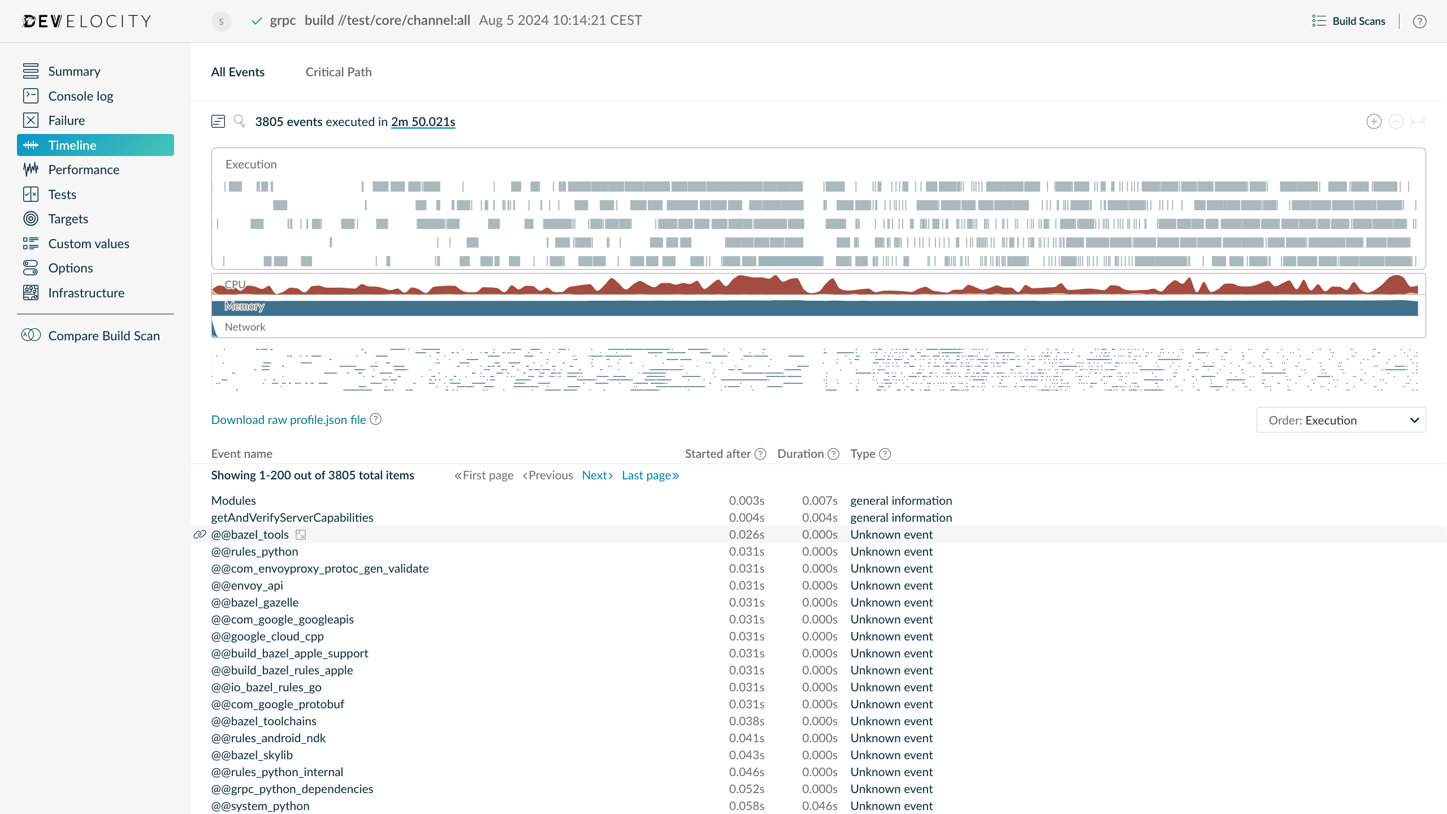Screen dimensions: 1447x814
Task: Open the event search magnifier icon
Action: point(239,121)
